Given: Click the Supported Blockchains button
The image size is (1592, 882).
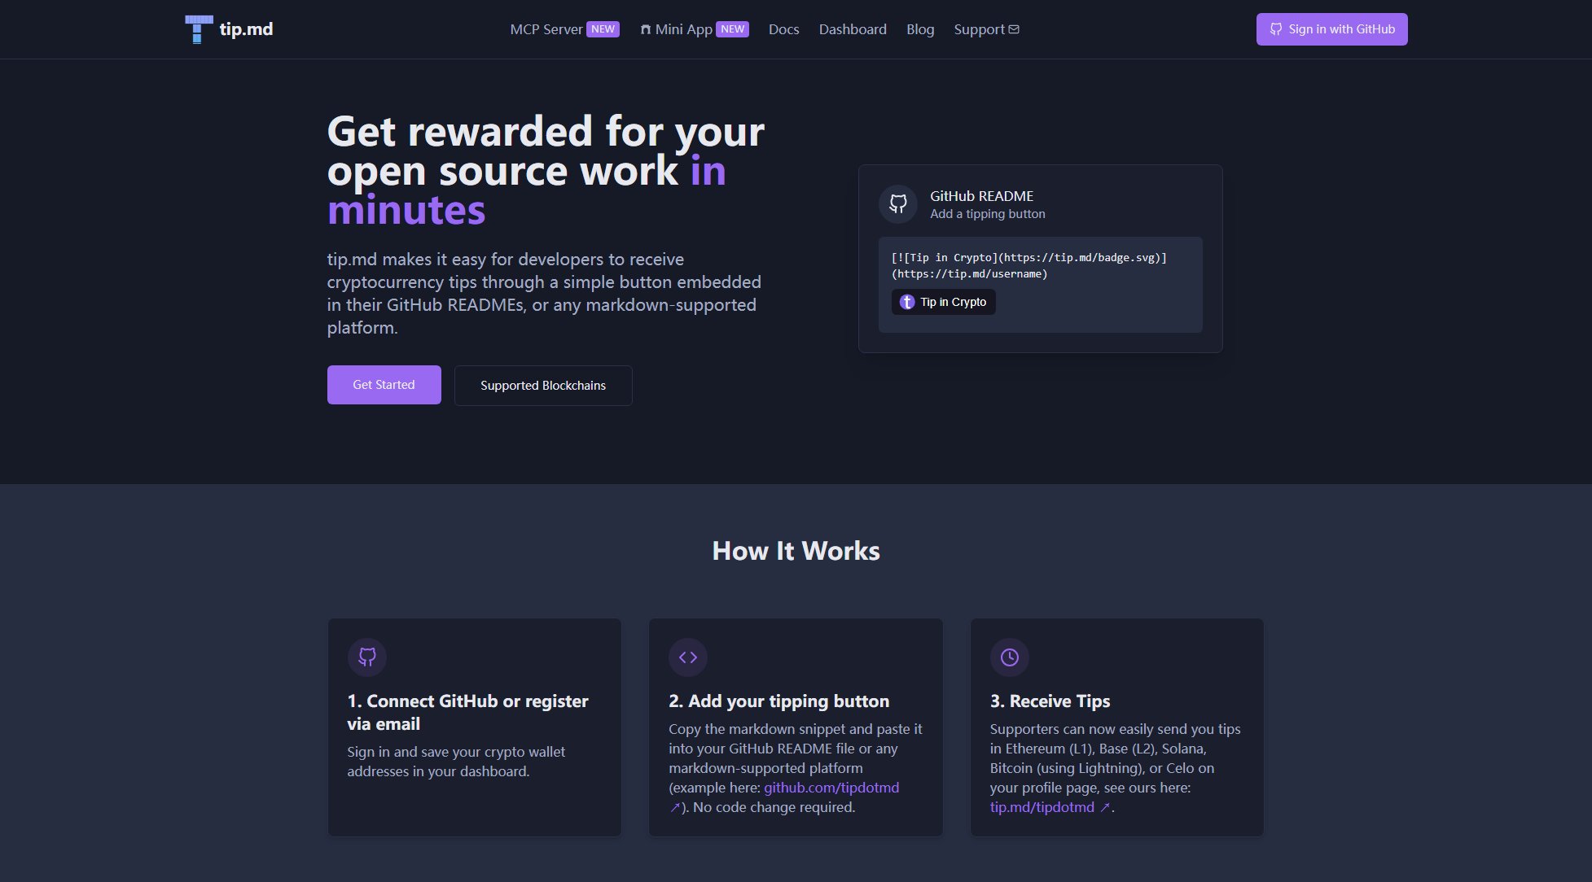Looking at the screenshot, I should pos(542,385).
